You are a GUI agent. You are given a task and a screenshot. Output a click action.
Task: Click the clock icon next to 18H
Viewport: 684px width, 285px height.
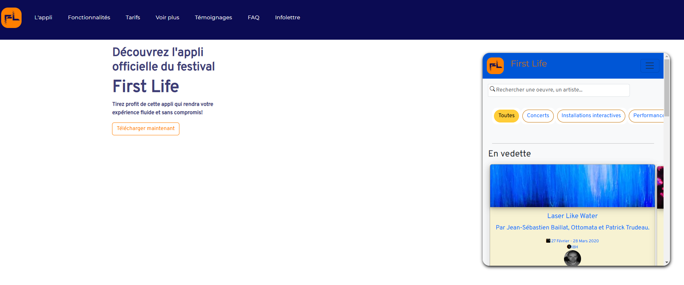(x=569, y=247)
